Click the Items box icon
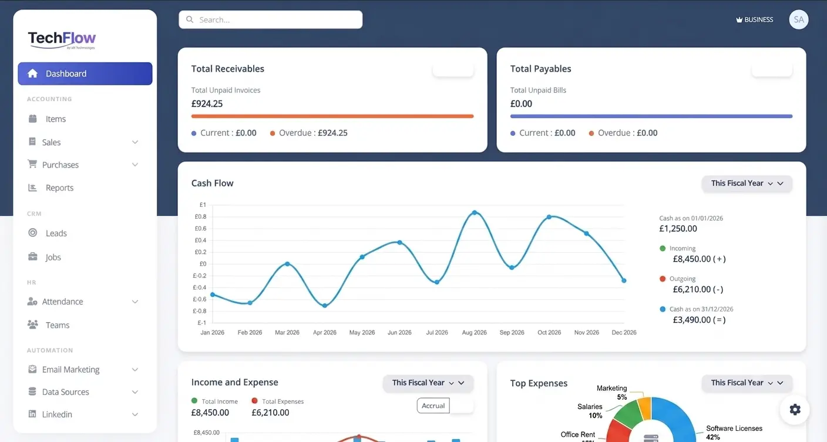 [33, 119]
